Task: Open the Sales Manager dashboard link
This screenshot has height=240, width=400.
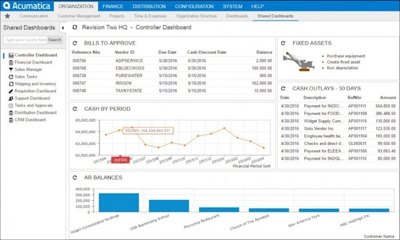Action: click(x=28, y=70)
